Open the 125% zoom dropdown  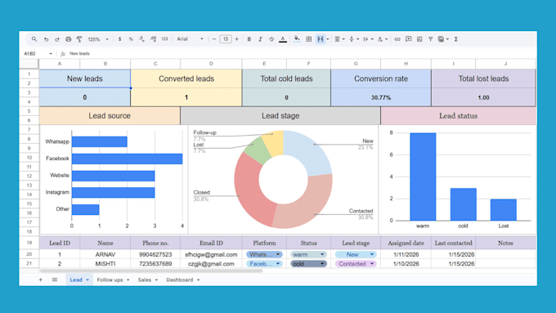98,39
